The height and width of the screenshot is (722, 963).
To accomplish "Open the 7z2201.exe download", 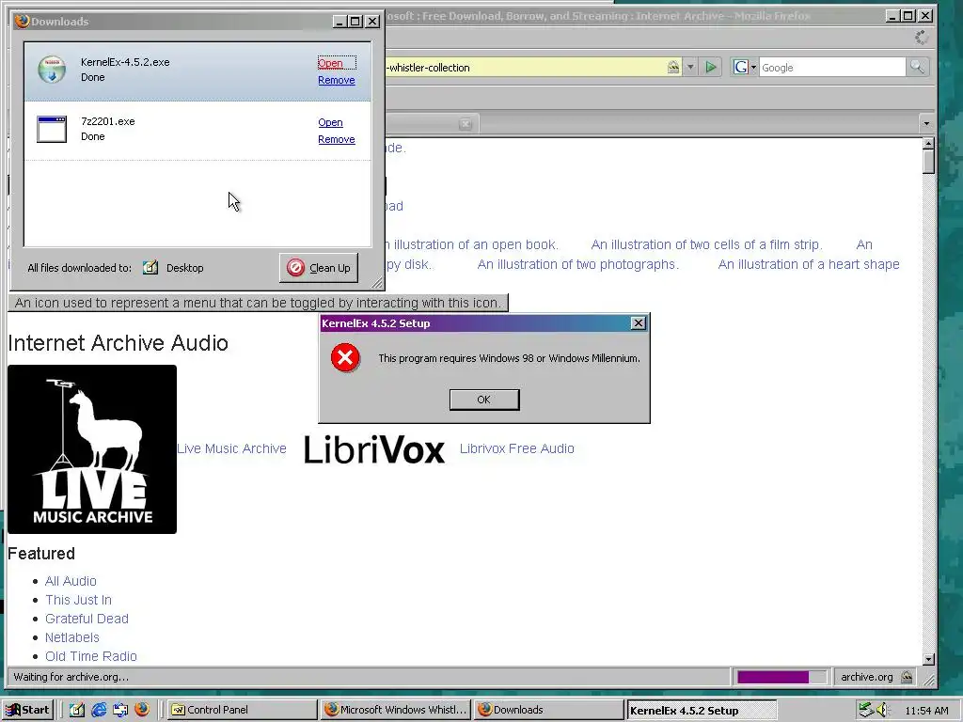I will pyautogui.click(x=330, y=123).
